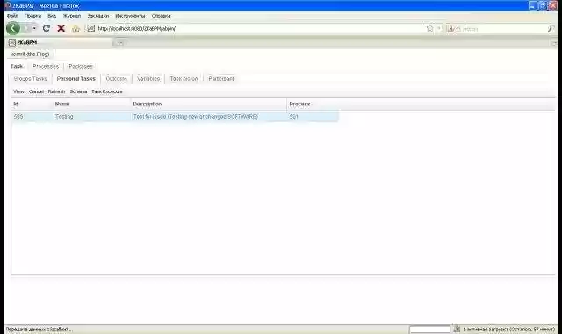The width and height of the screenshot is (562, 334).
Task: Click the forward navigation arrow
Action: pyautogui.click(x=25, y=28)
